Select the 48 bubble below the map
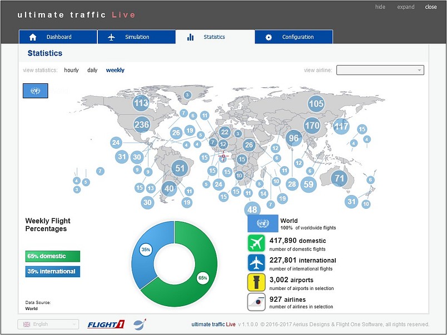The width and height of the screenshot is (447, 335). pyautogui.click(x=252, y=209)
